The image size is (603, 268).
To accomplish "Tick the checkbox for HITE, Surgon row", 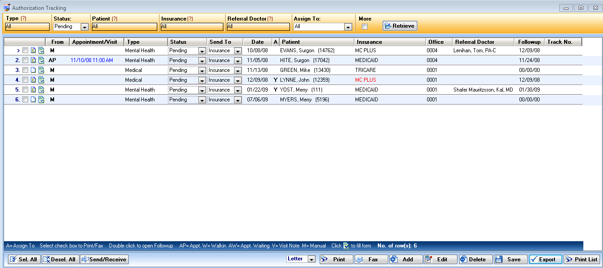I will click(25, 60).
